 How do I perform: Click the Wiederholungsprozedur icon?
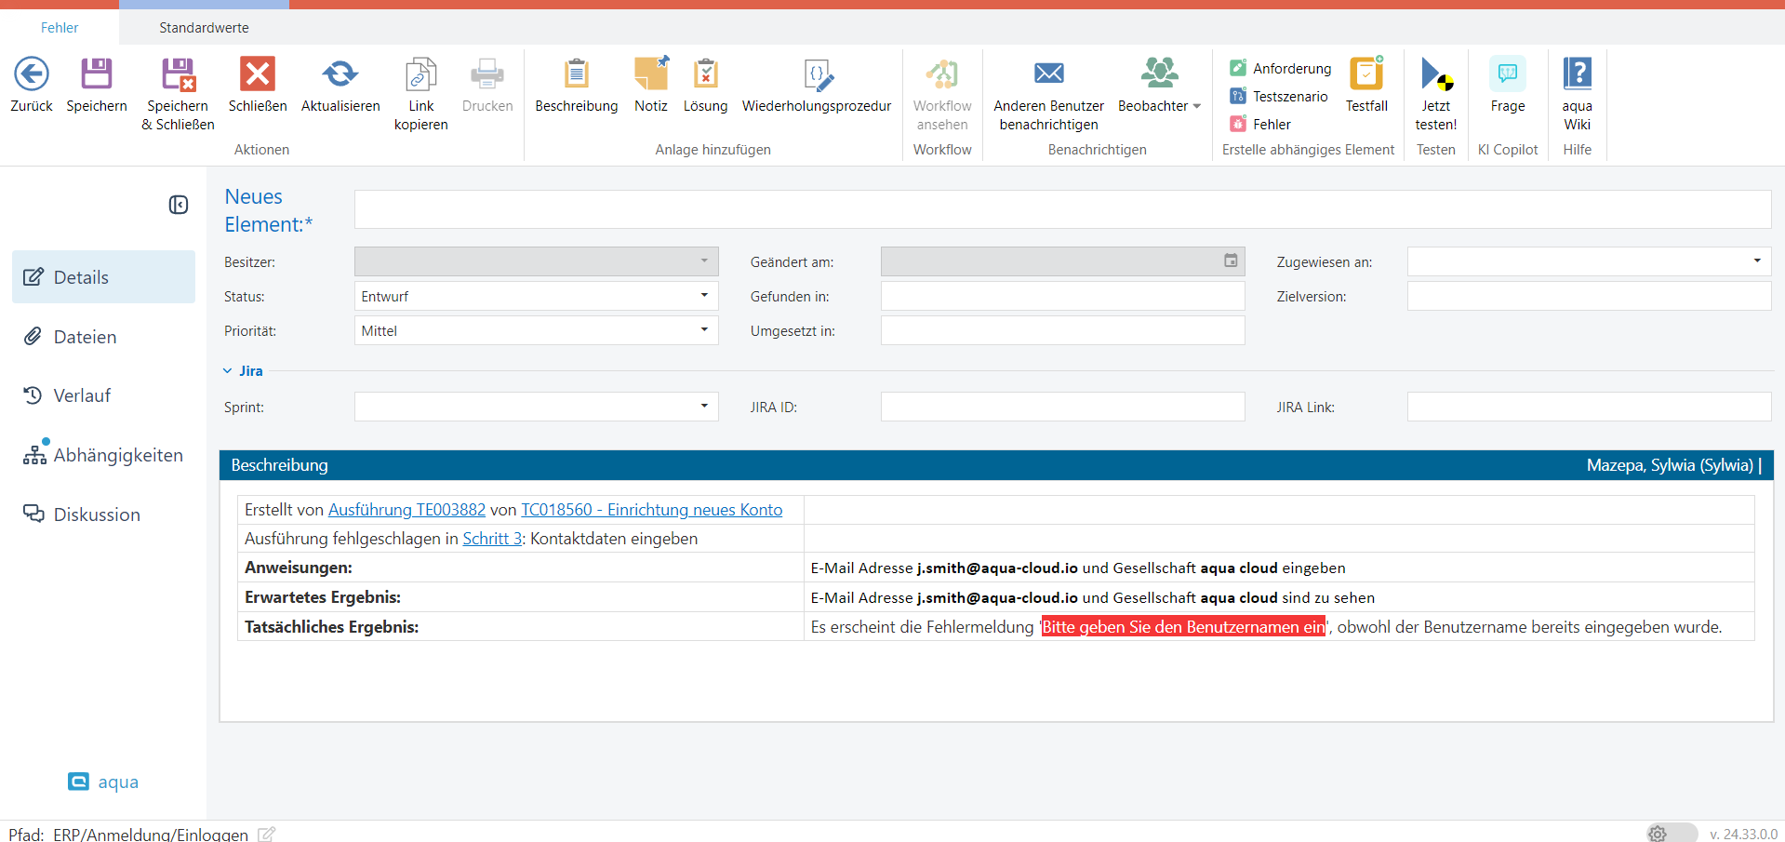click(817, 74)
